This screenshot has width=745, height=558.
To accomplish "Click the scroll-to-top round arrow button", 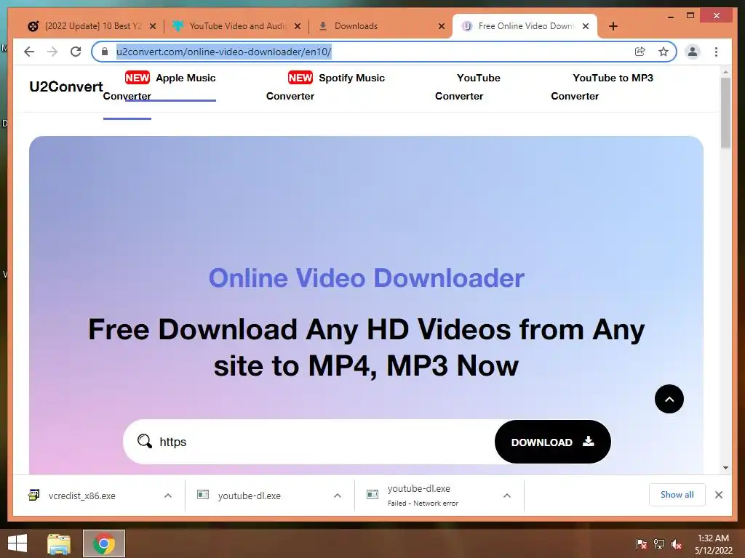I will click(x=669, y=399).
